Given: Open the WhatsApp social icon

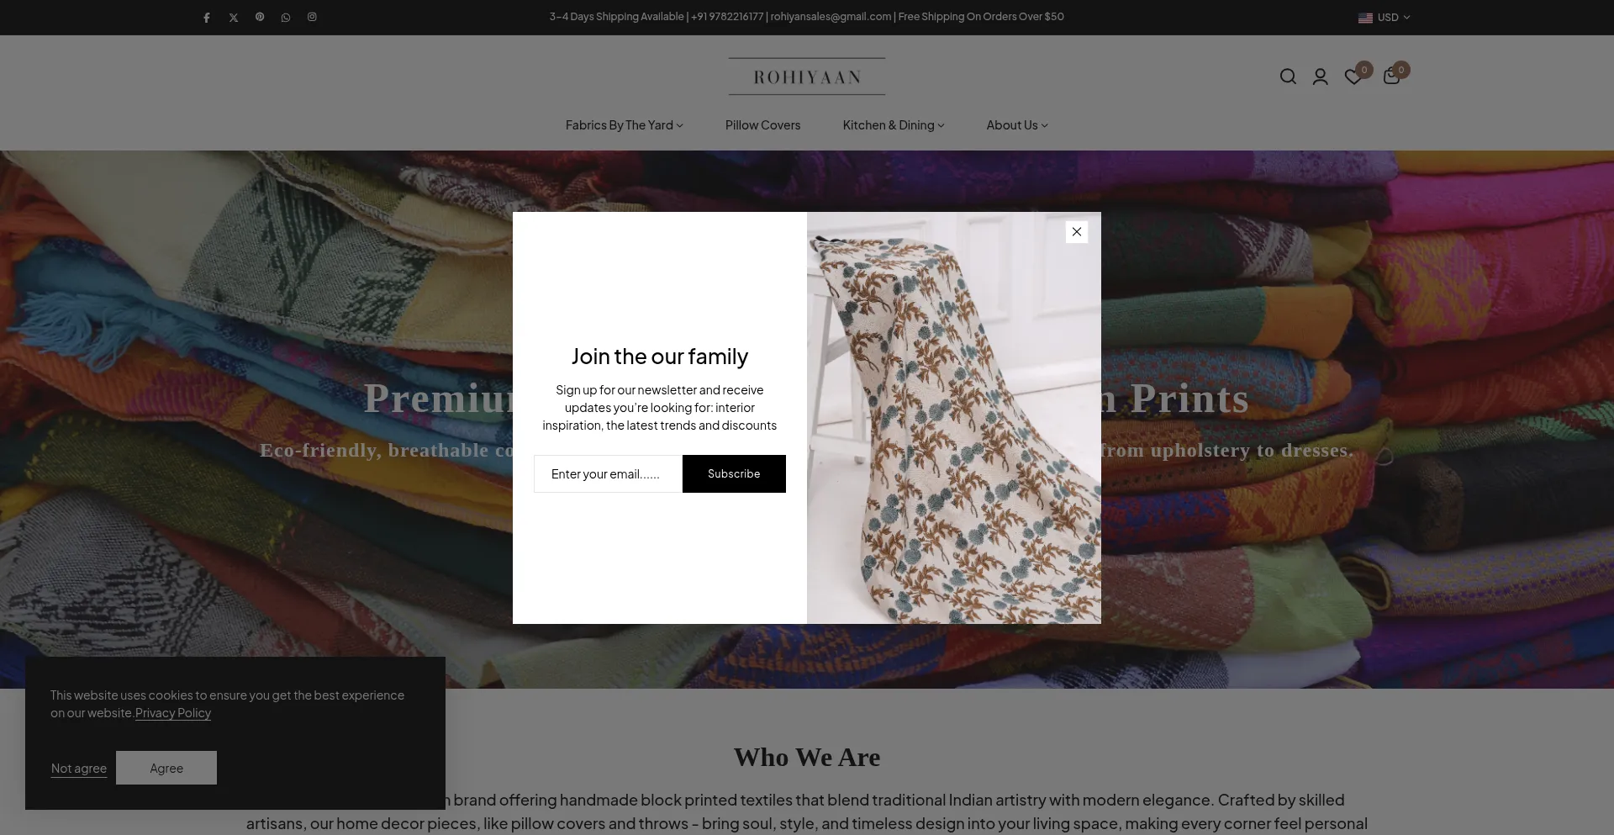Looking at the screenshot, I should [286, 18].
